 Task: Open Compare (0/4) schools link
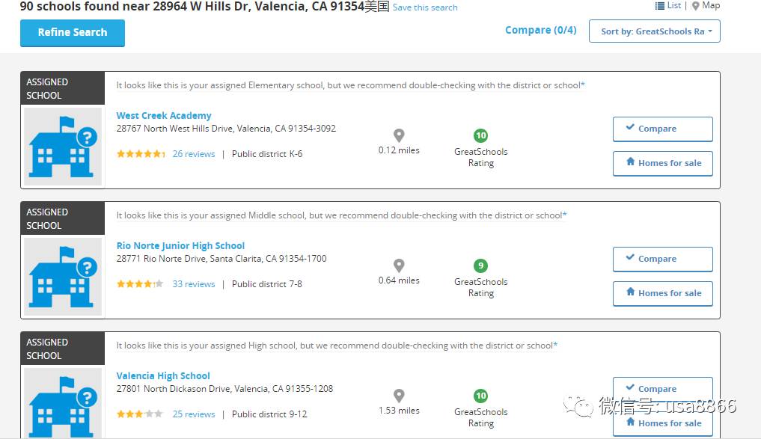[x=541, y=30]
